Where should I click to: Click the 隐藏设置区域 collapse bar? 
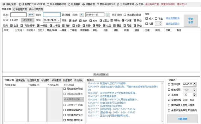(x=101, y=74)
